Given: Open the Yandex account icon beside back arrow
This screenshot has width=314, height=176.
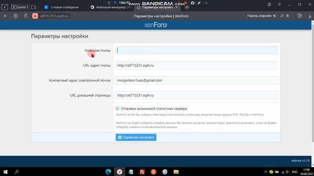Looking at the screenshot, I should (16, 16).
